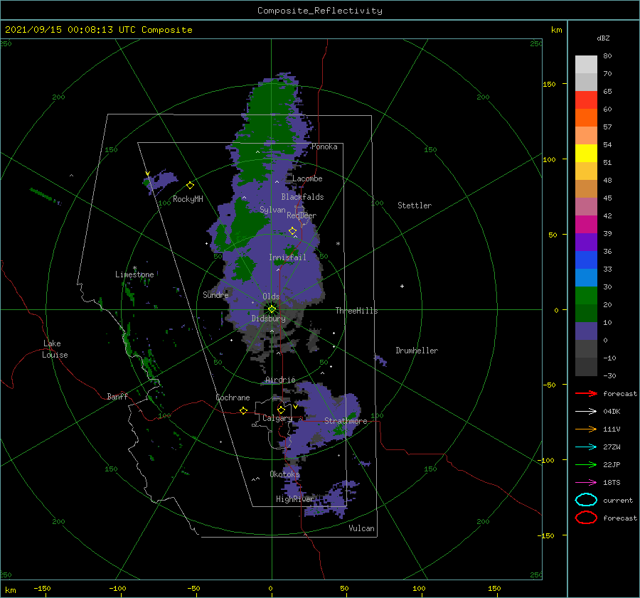Click the red 'forecast' ellipse icon

[586, 518]
